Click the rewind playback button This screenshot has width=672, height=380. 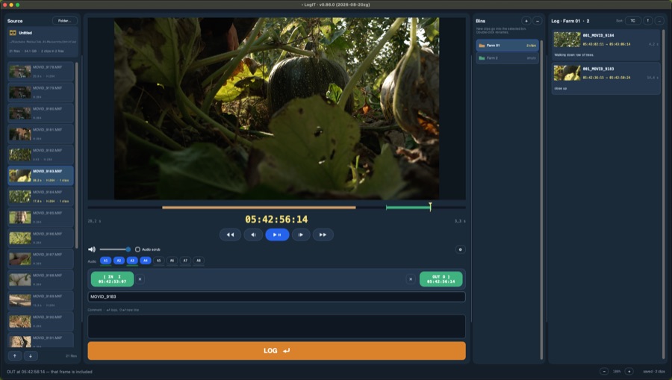point(230,234)
